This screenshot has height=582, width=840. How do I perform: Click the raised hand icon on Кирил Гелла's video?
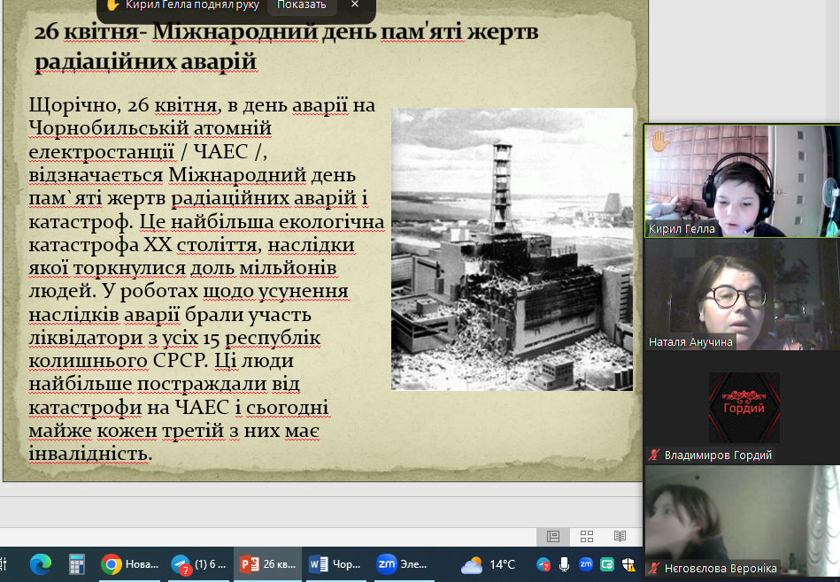pyautogui.click(x=660, y=142)
